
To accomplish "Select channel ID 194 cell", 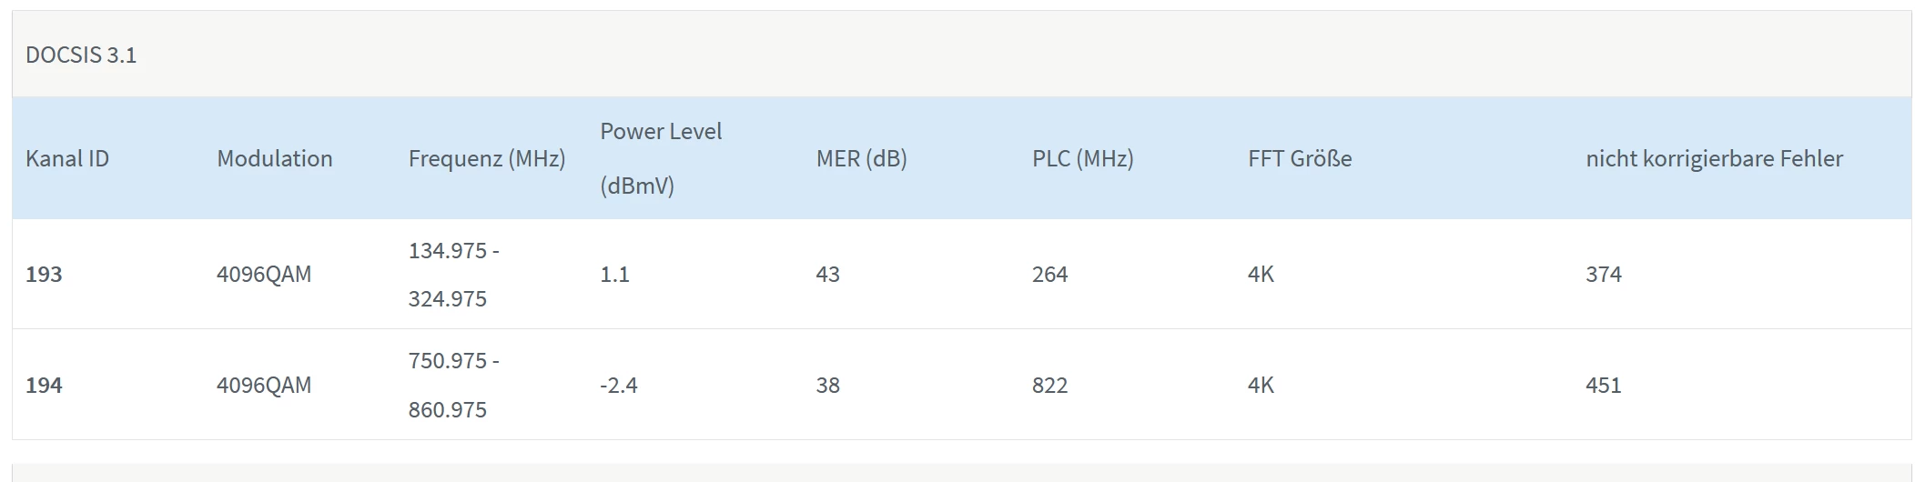I will click(44, 385).
